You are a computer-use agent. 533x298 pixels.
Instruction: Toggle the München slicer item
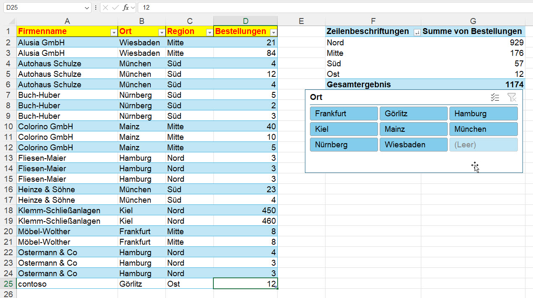point(483,129)
